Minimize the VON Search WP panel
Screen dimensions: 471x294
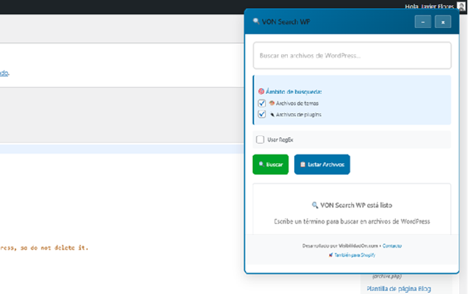pyautogui.click(x=422, y=22)
